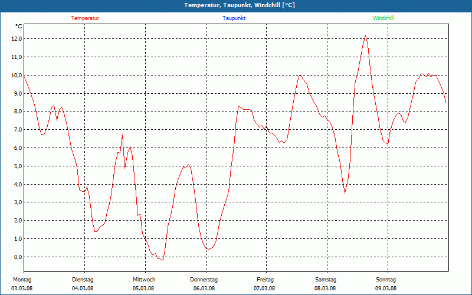Click the 08.03.08 date label

pyautogui.click(x=325, y=289)
